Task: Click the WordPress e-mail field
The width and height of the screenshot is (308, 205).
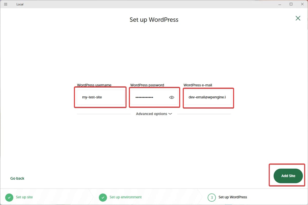Action: (208, 97)
